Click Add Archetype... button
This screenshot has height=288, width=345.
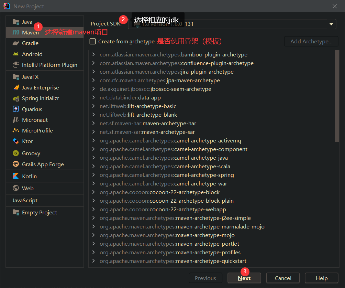pos(311,41)
